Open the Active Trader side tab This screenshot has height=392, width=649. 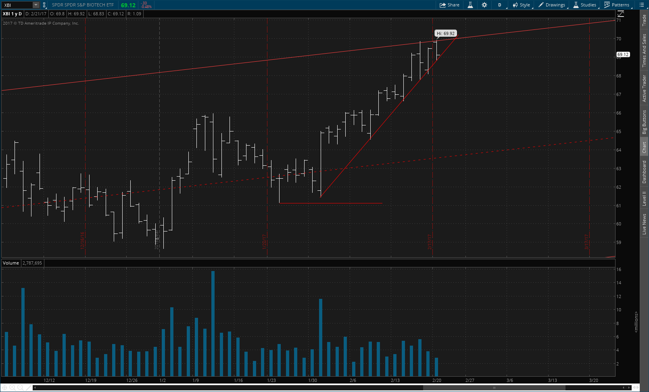(x=644, y=88)
